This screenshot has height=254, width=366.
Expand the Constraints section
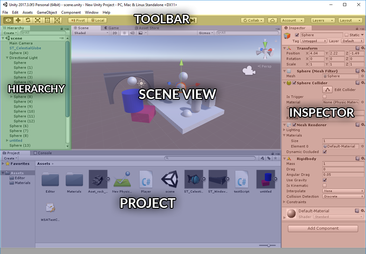[284, 202]
